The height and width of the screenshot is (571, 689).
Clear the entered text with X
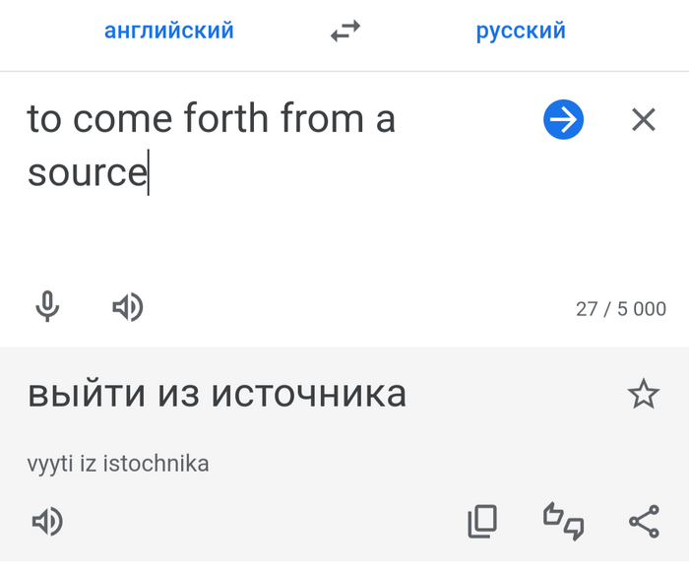tap(643, 120)
